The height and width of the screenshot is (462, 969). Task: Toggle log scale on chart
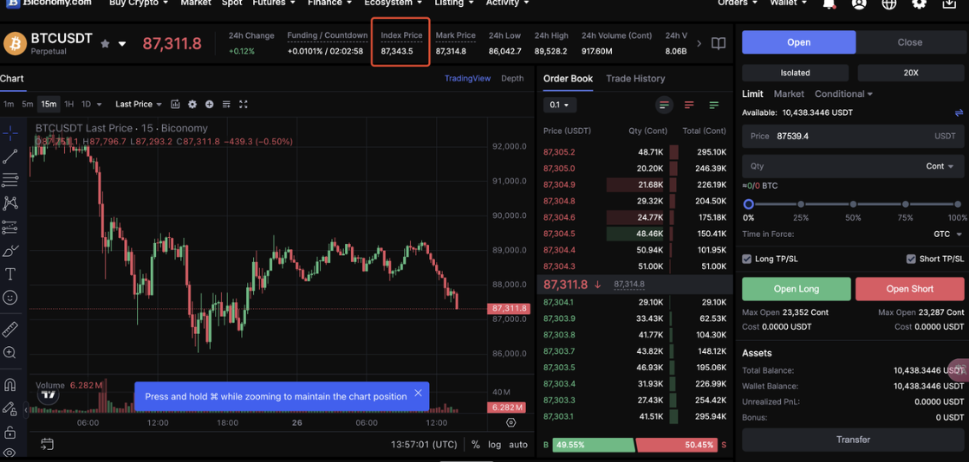[494, 445]
